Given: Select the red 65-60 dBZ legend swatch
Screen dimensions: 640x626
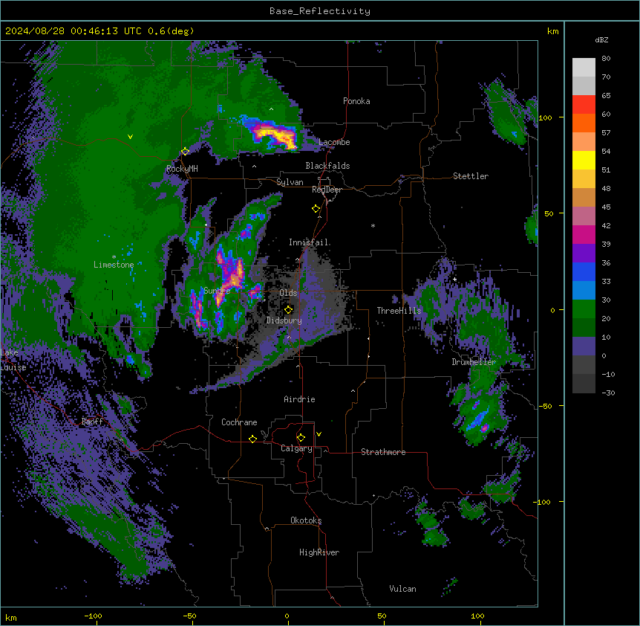Looking at the screenshot, I should (584, 104).
